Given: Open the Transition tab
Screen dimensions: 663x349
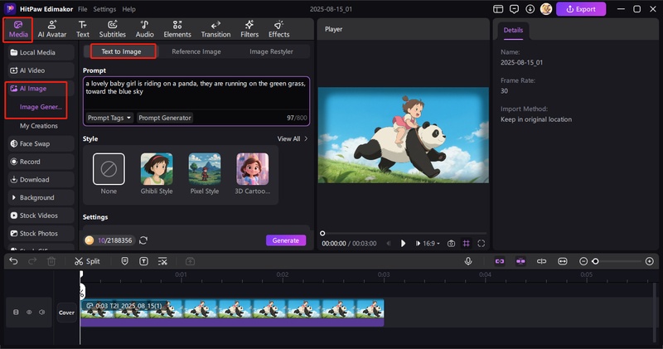Looking at the screenshot, I should pyautogui.click(x=215, y=29).
